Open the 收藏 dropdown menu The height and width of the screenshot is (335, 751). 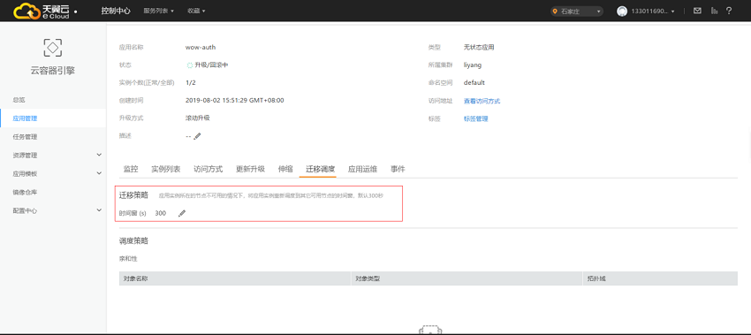(x=196, y=11)
